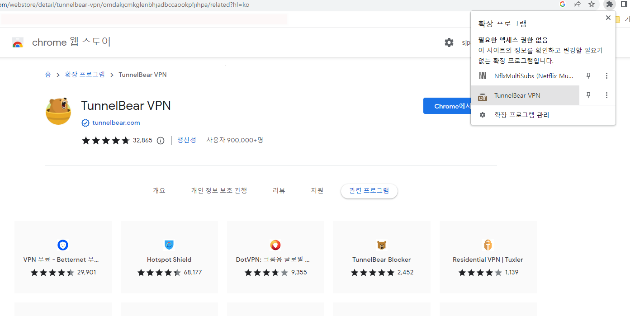The height and width of the screenshot is (316, 630).
Task: Click the Hotspot Shield icon
Action: 169,245
